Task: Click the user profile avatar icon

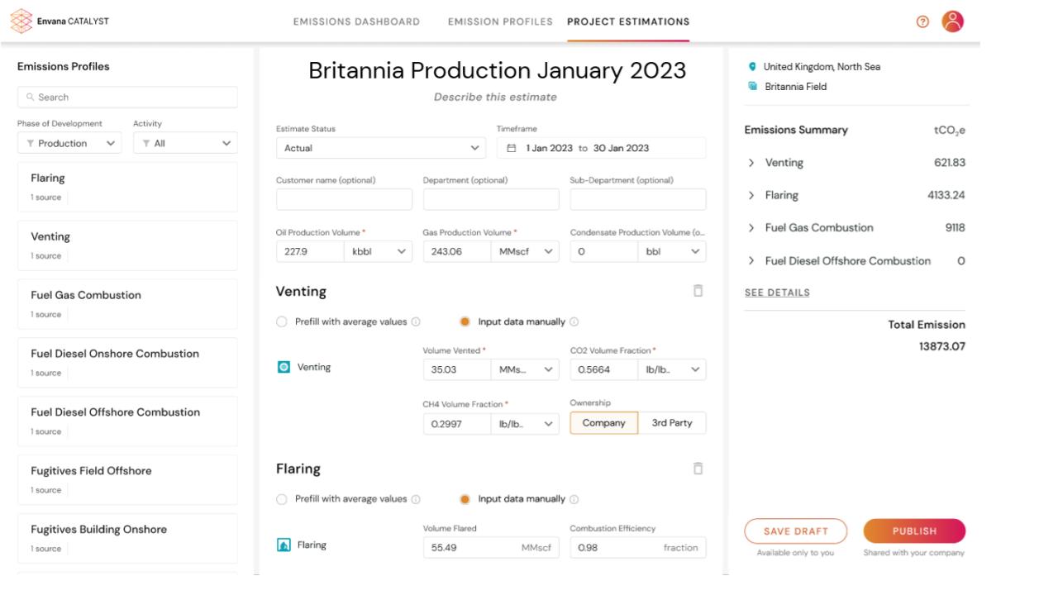Action: click(952, 21)
